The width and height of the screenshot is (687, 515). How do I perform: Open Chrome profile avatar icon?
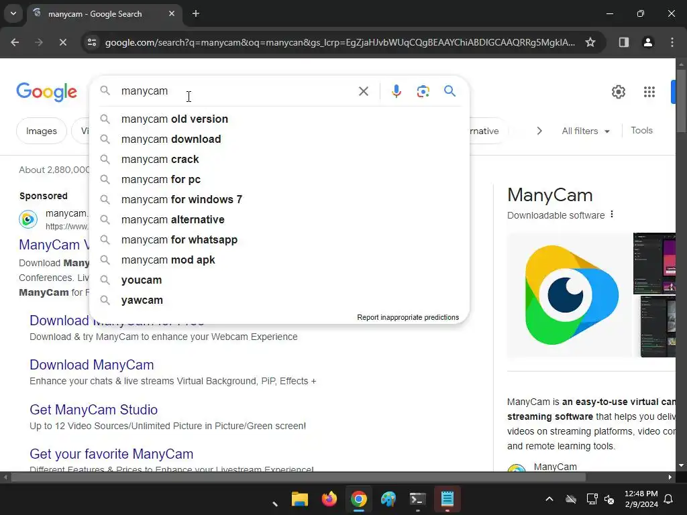click(647, 42)
